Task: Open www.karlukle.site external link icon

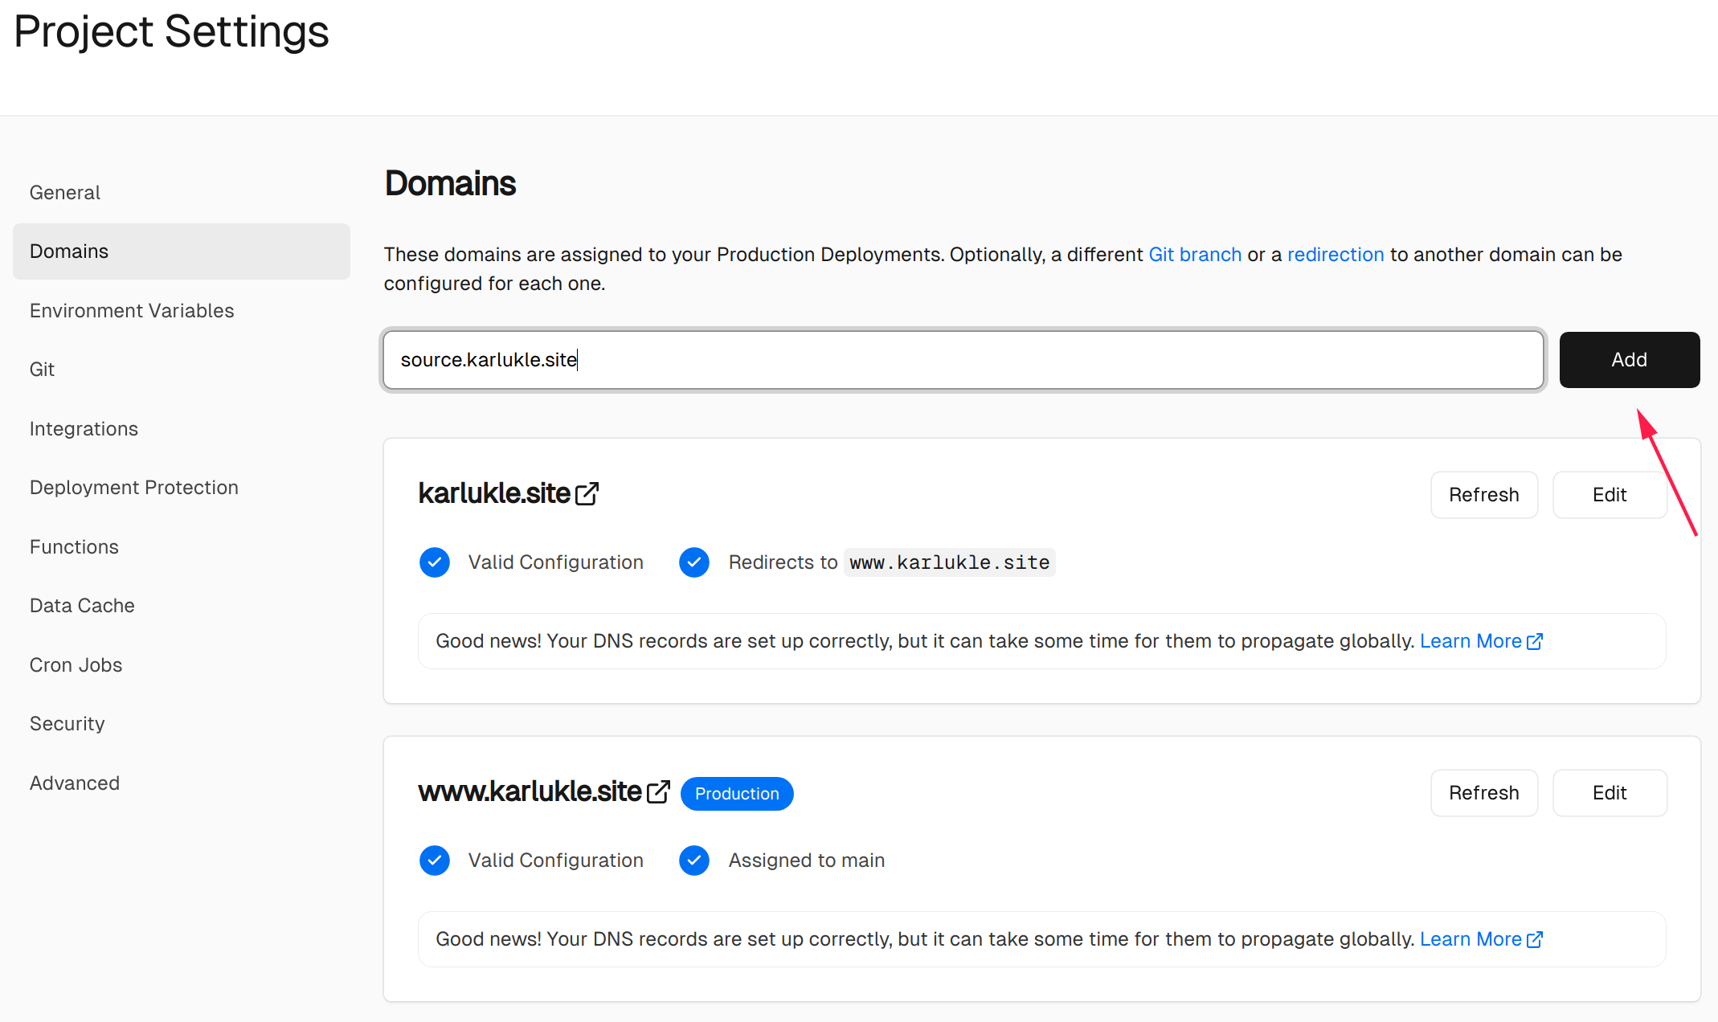Action: (658, 792)
